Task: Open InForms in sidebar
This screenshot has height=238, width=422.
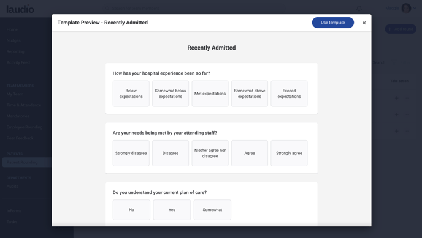Action: (x=14, y=211)
